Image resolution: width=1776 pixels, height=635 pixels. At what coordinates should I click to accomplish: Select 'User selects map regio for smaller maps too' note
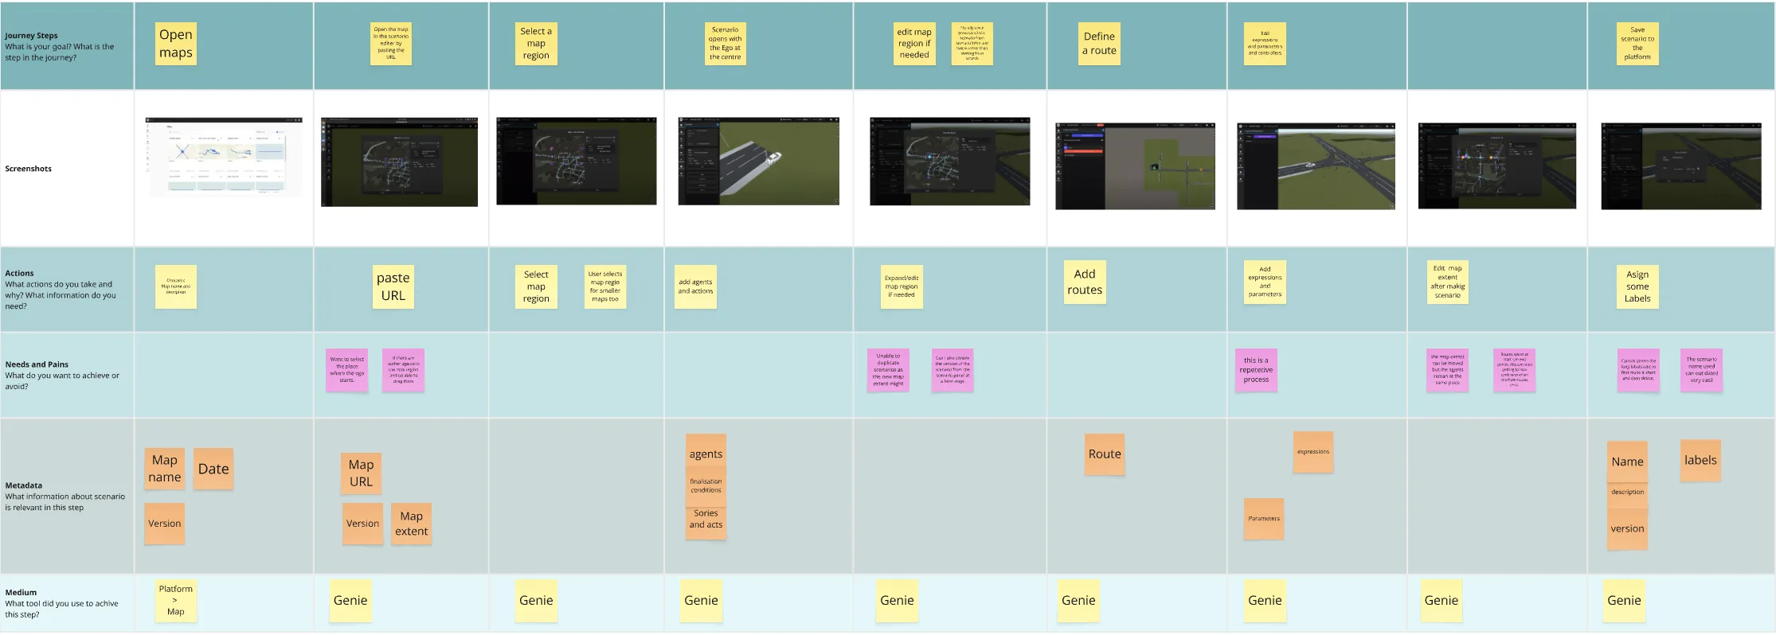605,286
